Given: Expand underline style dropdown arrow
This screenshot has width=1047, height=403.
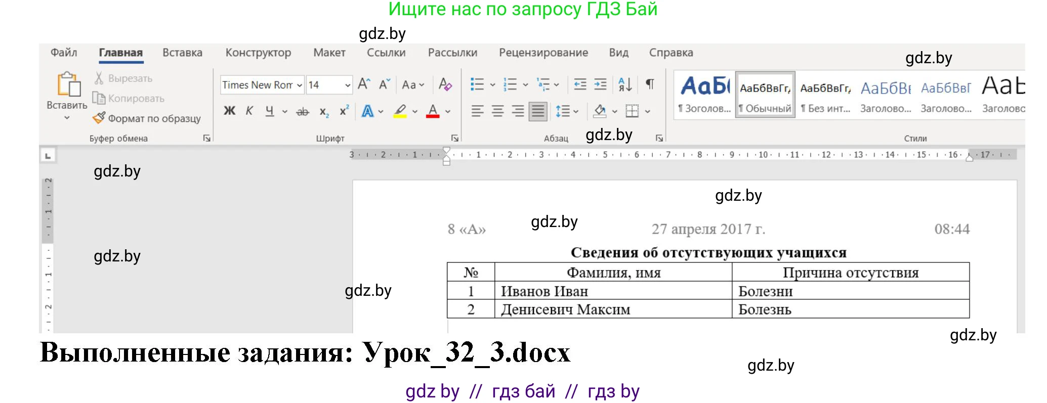Looking at the screenshot, I should pyautogui.click(x=285, y=111).
